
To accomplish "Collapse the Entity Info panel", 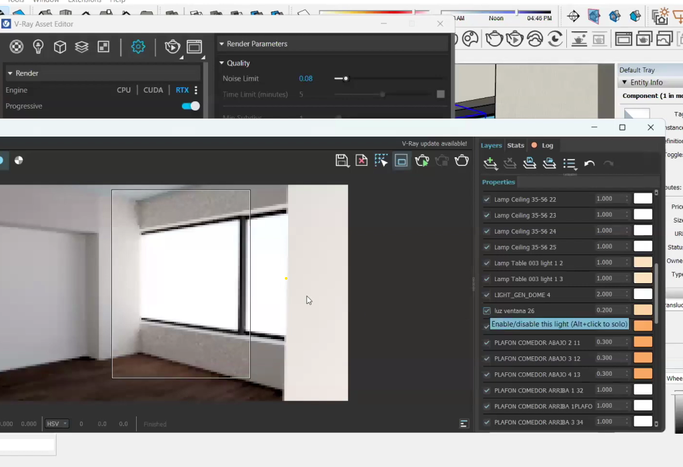I will [624, 82].
